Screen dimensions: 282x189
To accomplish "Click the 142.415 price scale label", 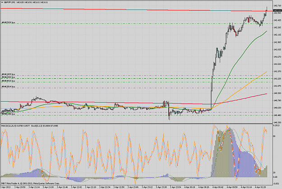I will (x=277, y=20).
